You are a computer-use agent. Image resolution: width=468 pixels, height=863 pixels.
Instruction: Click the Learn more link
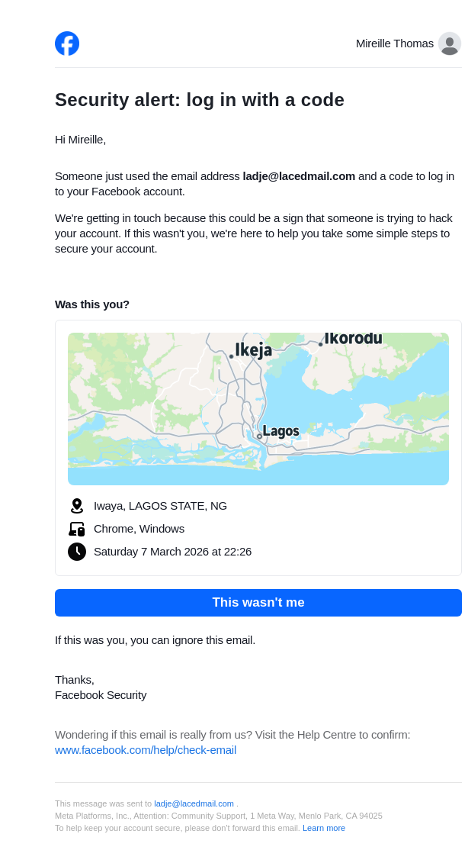(324, 828)
